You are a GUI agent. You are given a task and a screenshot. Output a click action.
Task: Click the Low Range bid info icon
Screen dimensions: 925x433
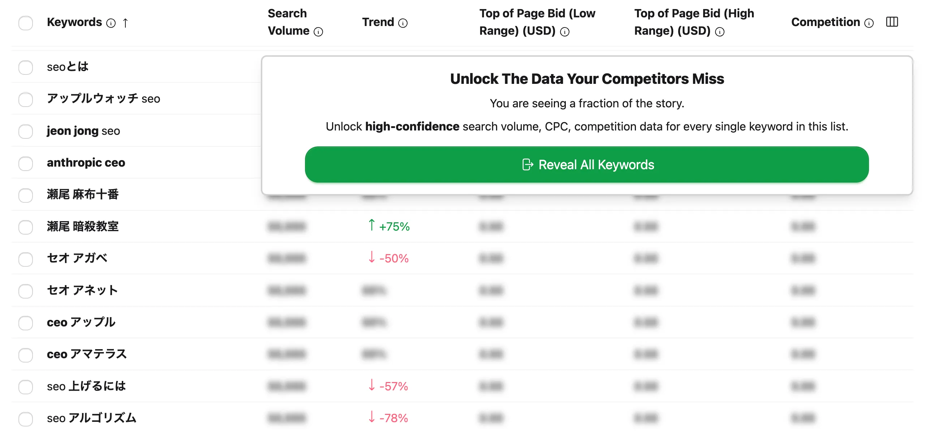click(565, 32)
